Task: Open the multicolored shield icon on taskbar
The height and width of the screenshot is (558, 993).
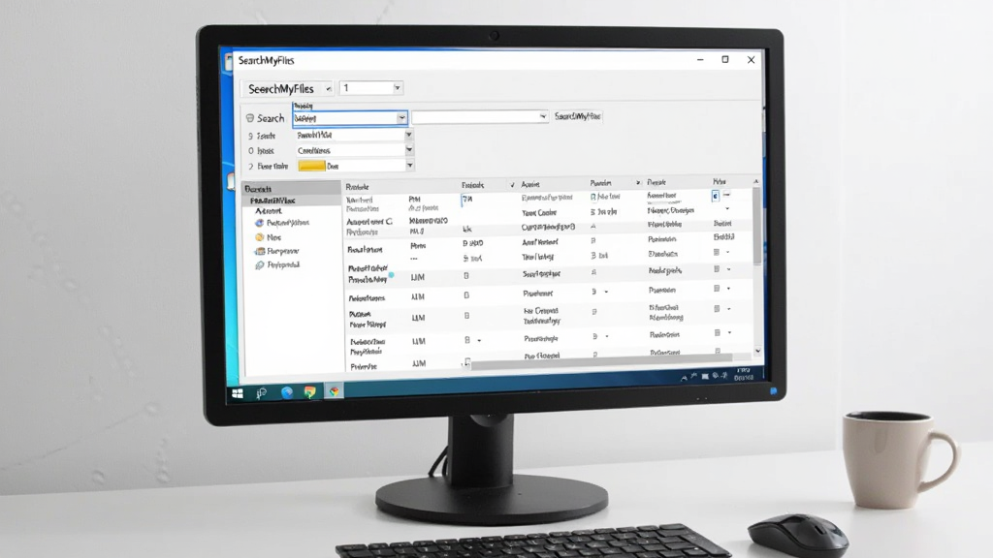Action: pyautogui.click(x=309, y=392)
